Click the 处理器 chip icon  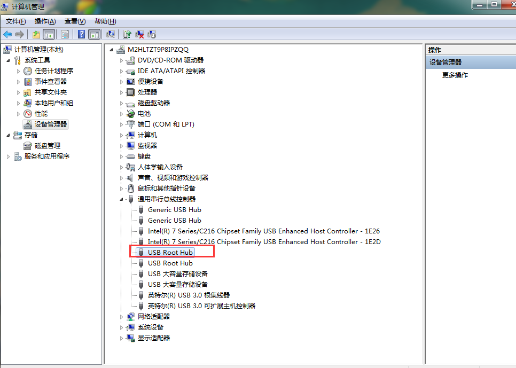(131, 92)
